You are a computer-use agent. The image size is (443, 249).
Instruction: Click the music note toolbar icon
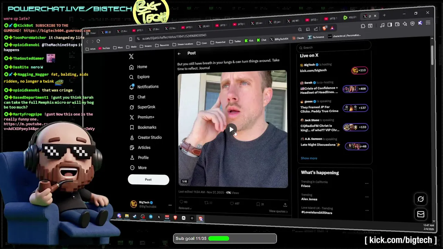tap(382, 25)
